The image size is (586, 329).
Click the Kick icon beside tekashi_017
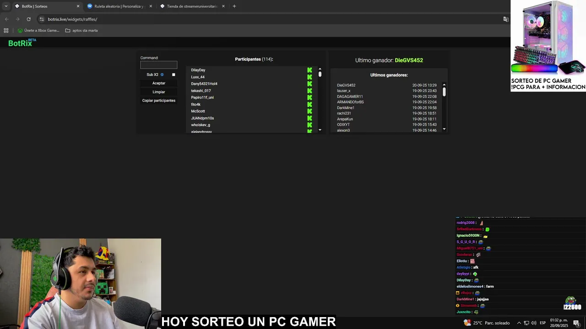(309, 91)
